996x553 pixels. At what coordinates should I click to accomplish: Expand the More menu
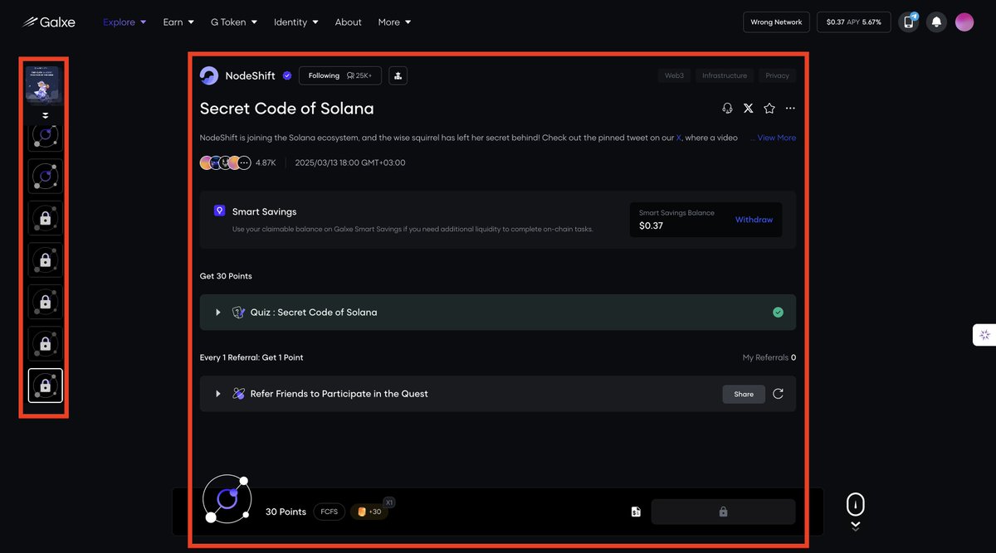(394, 22)
